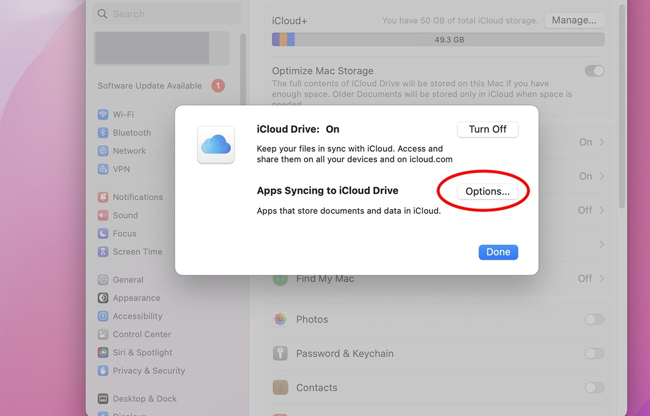
Task: Click the Contacts app icon
Action: tap(280, 388)
